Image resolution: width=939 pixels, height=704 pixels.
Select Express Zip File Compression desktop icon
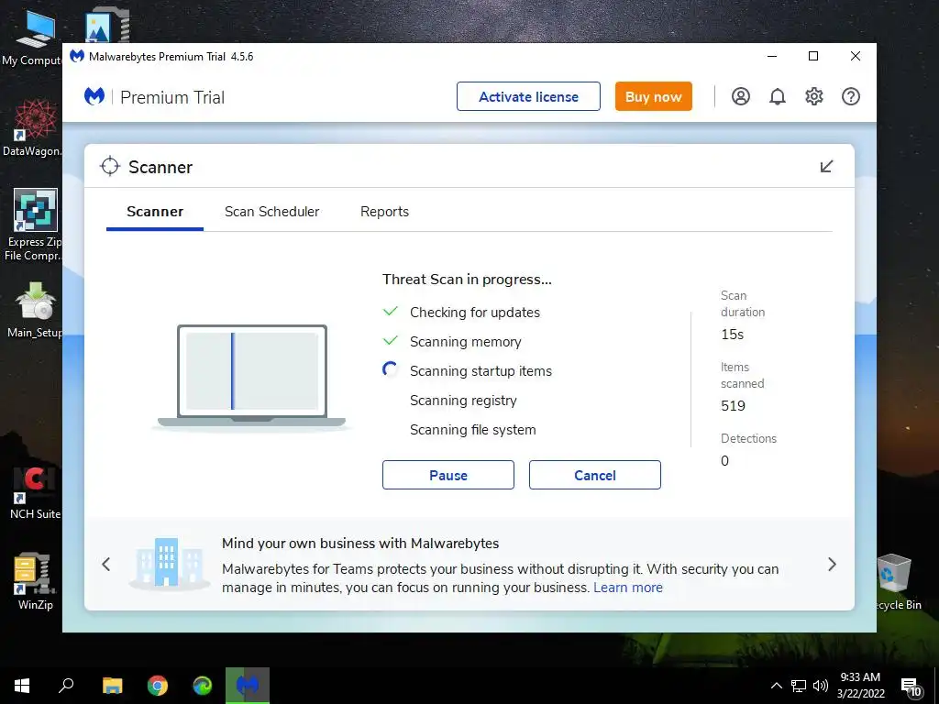34,225
